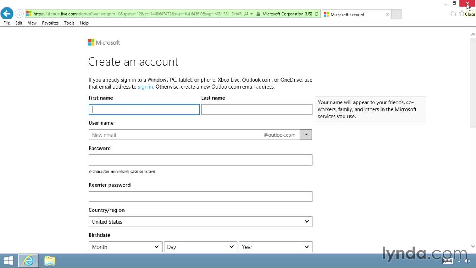The height and width of the screenshot is (268, 476).
Task: Focus the Last name field
Action: coord(257,109)
